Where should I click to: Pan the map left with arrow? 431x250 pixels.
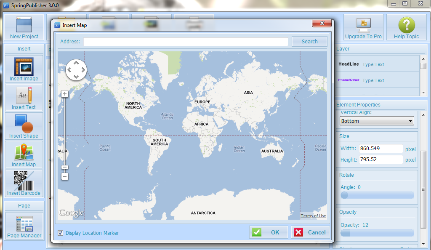tap(69, 70)
